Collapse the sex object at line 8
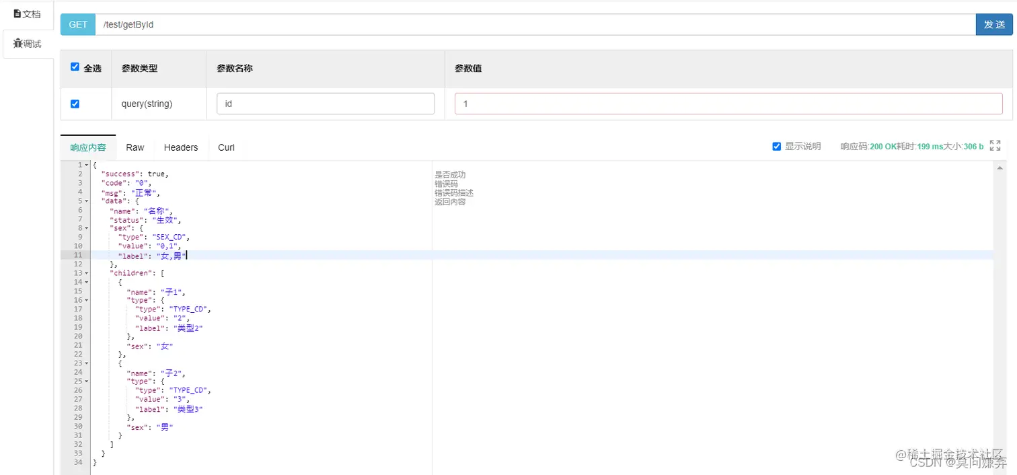The height and width of the screenshot is (475, 1017). (87, 228)
